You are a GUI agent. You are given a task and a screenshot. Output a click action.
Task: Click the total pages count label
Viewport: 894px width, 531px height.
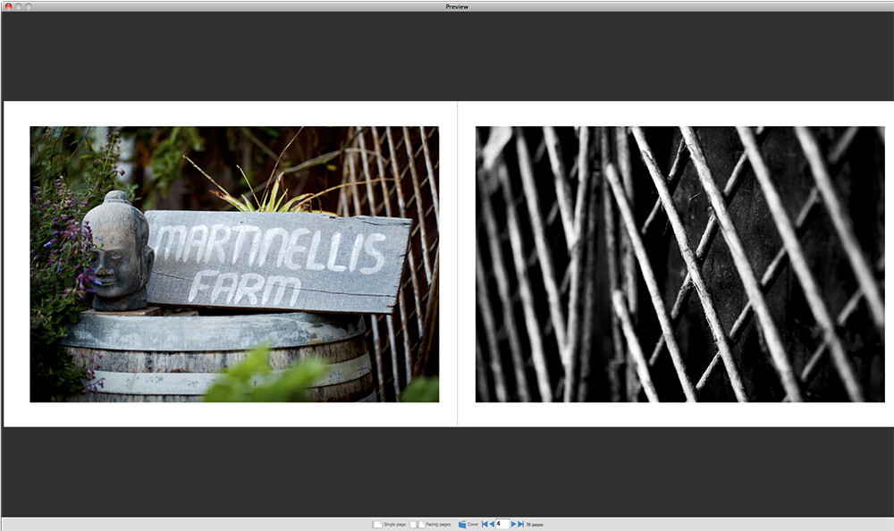tap(535, 525)
